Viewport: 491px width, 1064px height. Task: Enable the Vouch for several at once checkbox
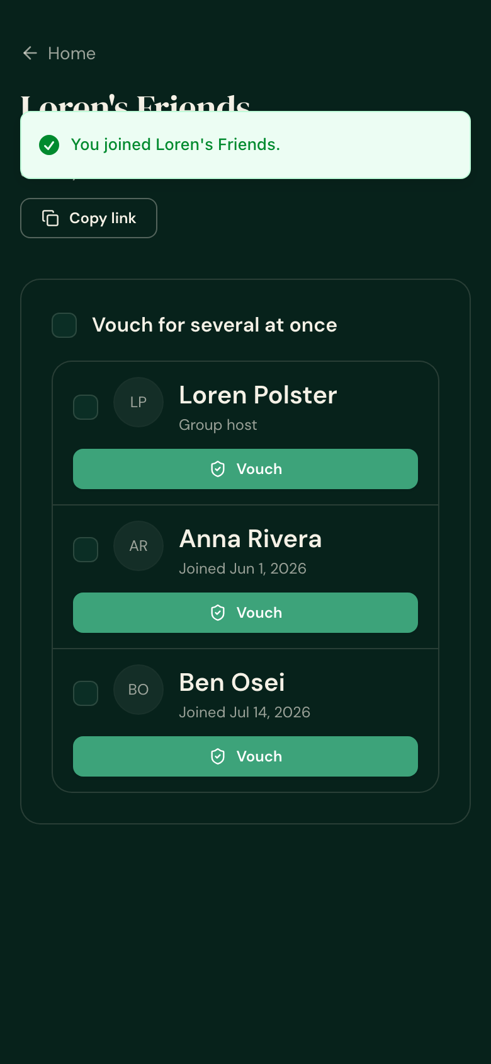64,325
